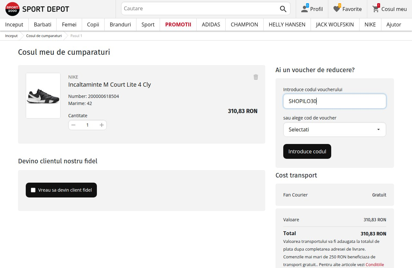
Task: Click Cosul de cumparaturi breadcrumb
Action: (x=44, y=36)
